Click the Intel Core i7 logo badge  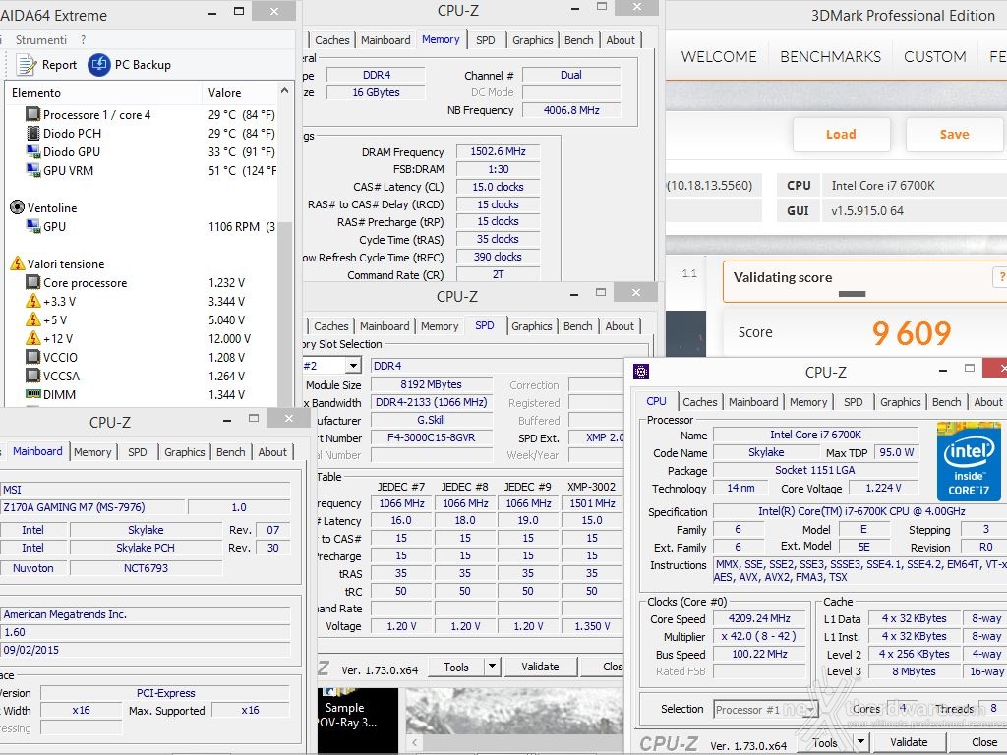[969, 461]
